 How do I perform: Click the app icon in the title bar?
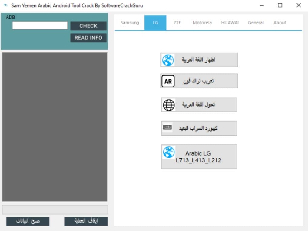5,5
